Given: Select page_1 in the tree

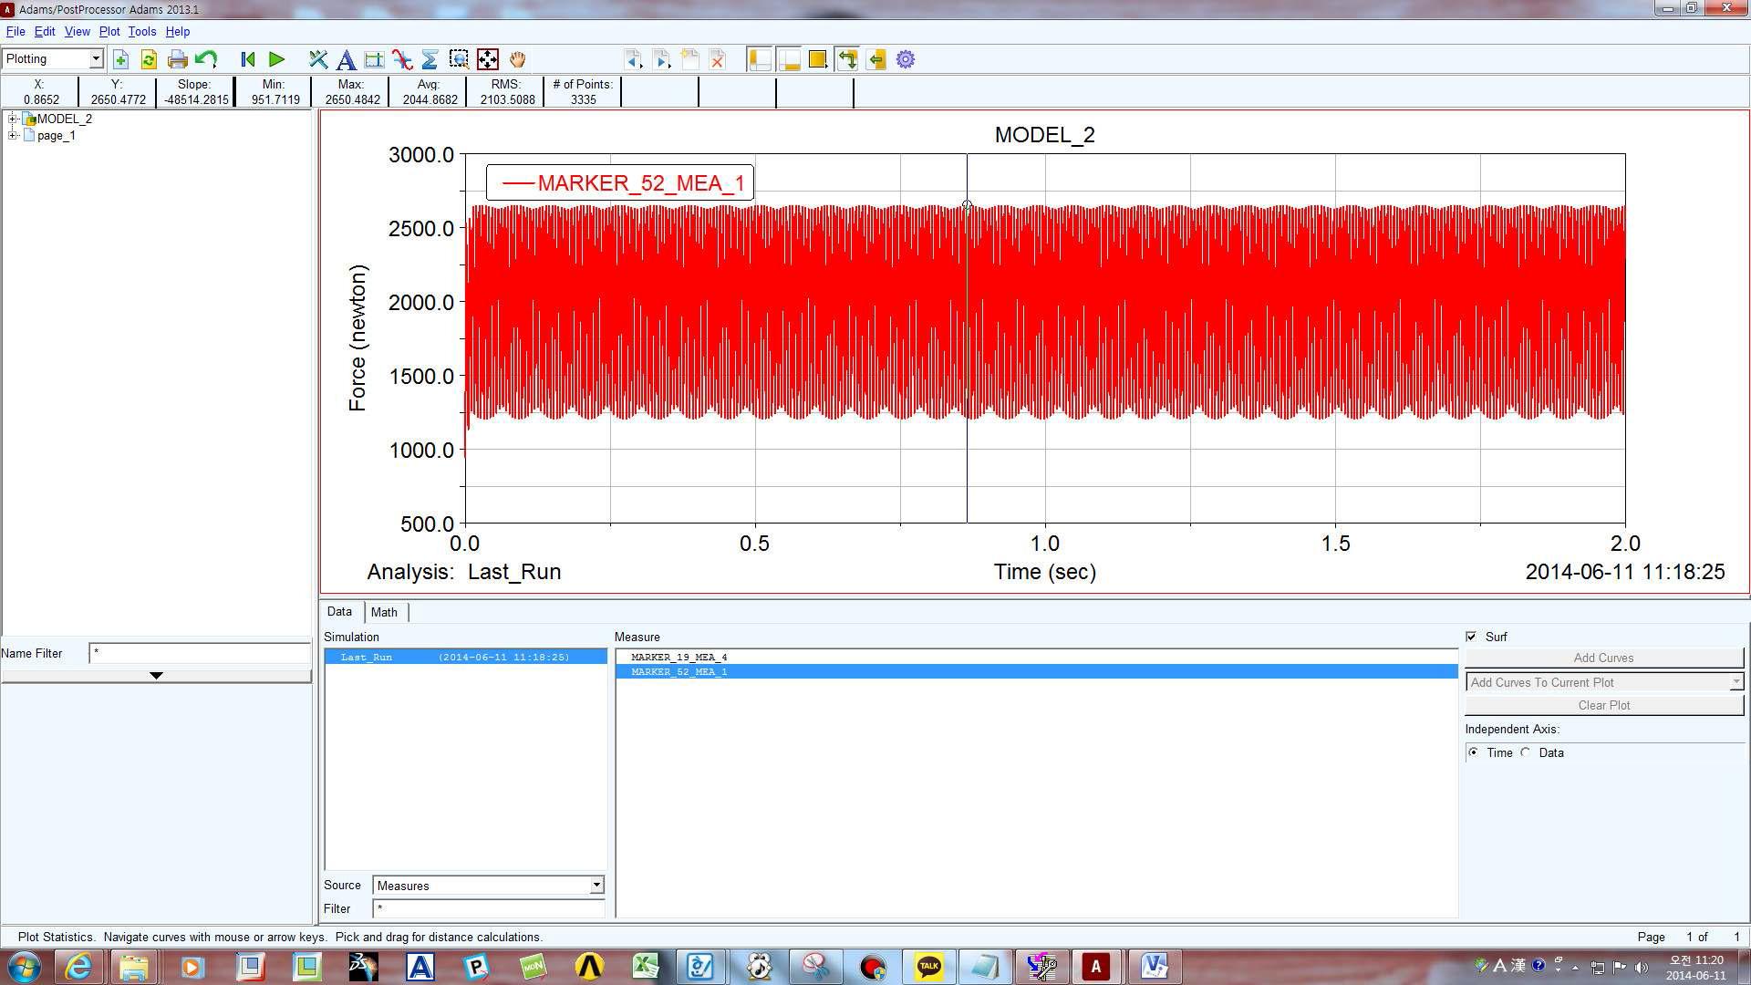Looking at the screenshot, I should pos(57,135).
